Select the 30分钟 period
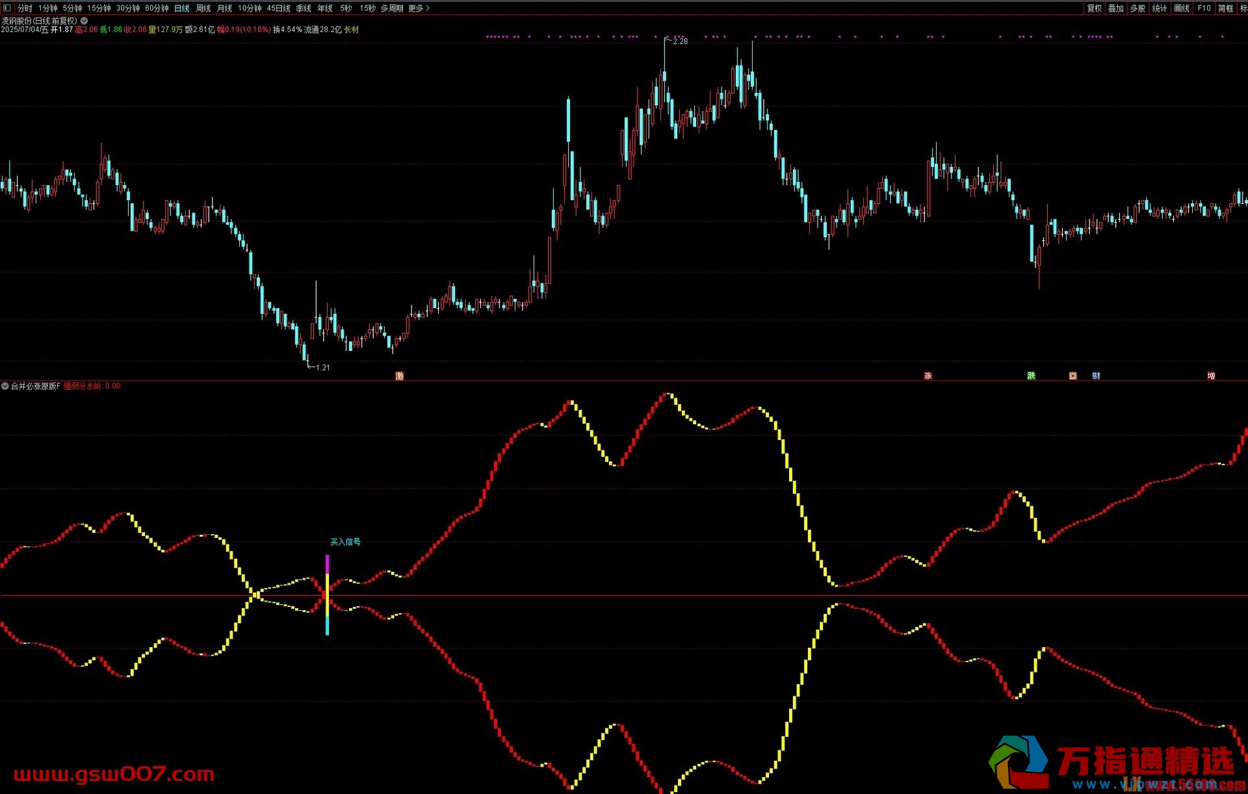Screen dimensions: 1248x794 click(x=128, y=8)
